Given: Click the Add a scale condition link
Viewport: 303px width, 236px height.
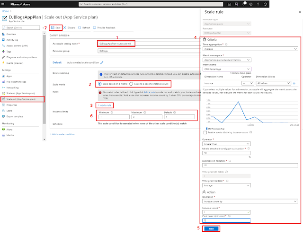Looking at the screenshot, I should [62, 134].
